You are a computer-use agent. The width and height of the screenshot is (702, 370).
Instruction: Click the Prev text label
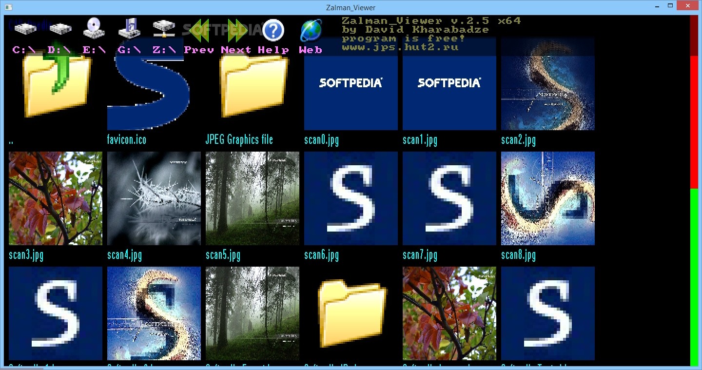point(199,50)
